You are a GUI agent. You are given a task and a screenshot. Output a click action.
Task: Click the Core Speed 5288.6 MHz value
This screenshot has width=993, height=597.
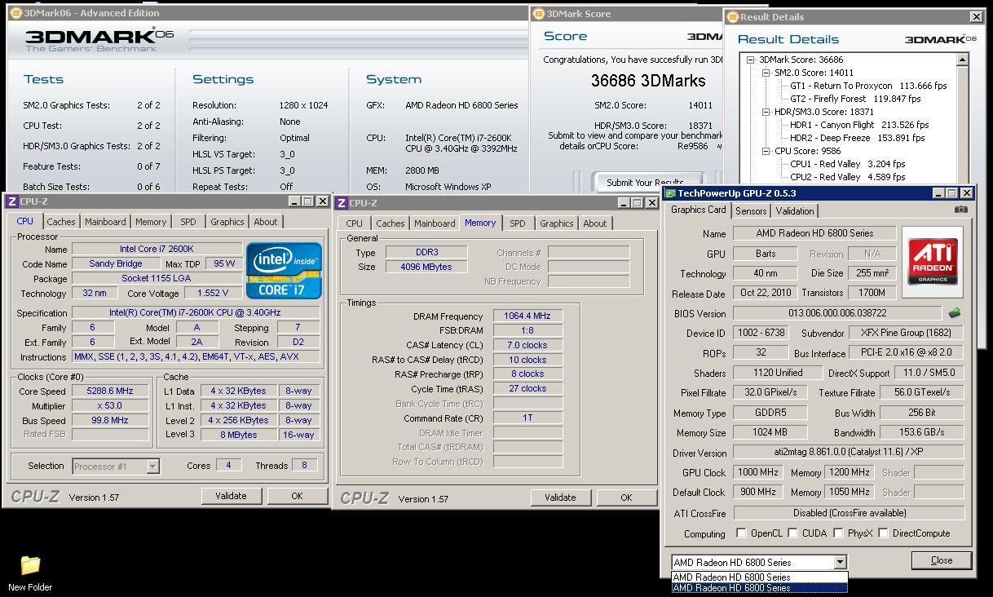[110, 391]
